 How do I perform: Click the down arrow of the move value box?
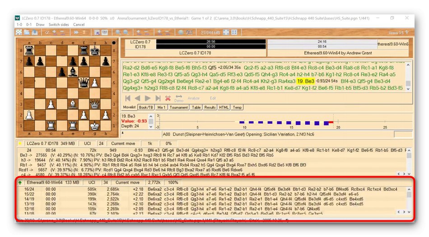[x=151, y=127]
